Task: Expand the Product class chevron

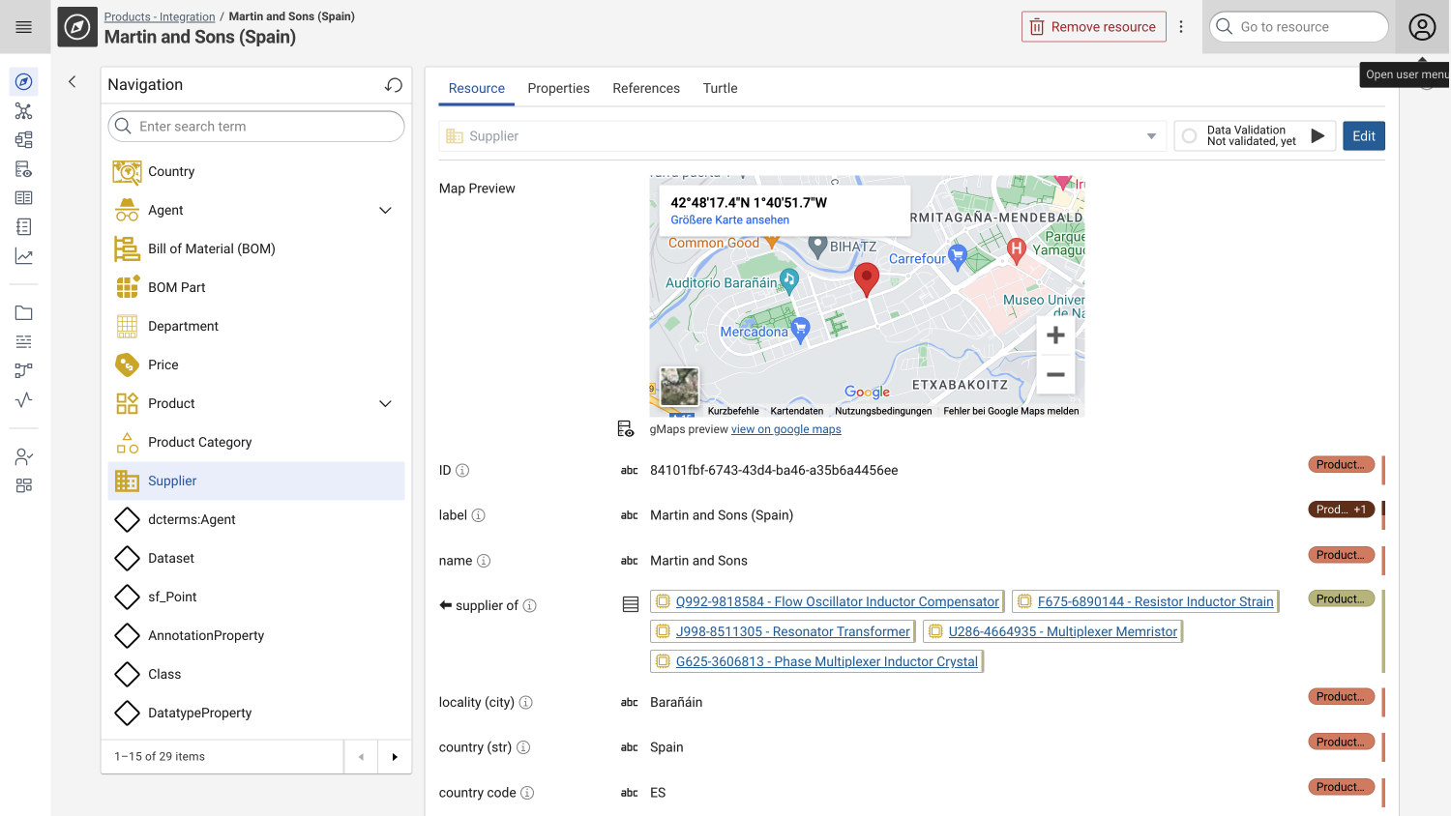Action: point(385,403)
